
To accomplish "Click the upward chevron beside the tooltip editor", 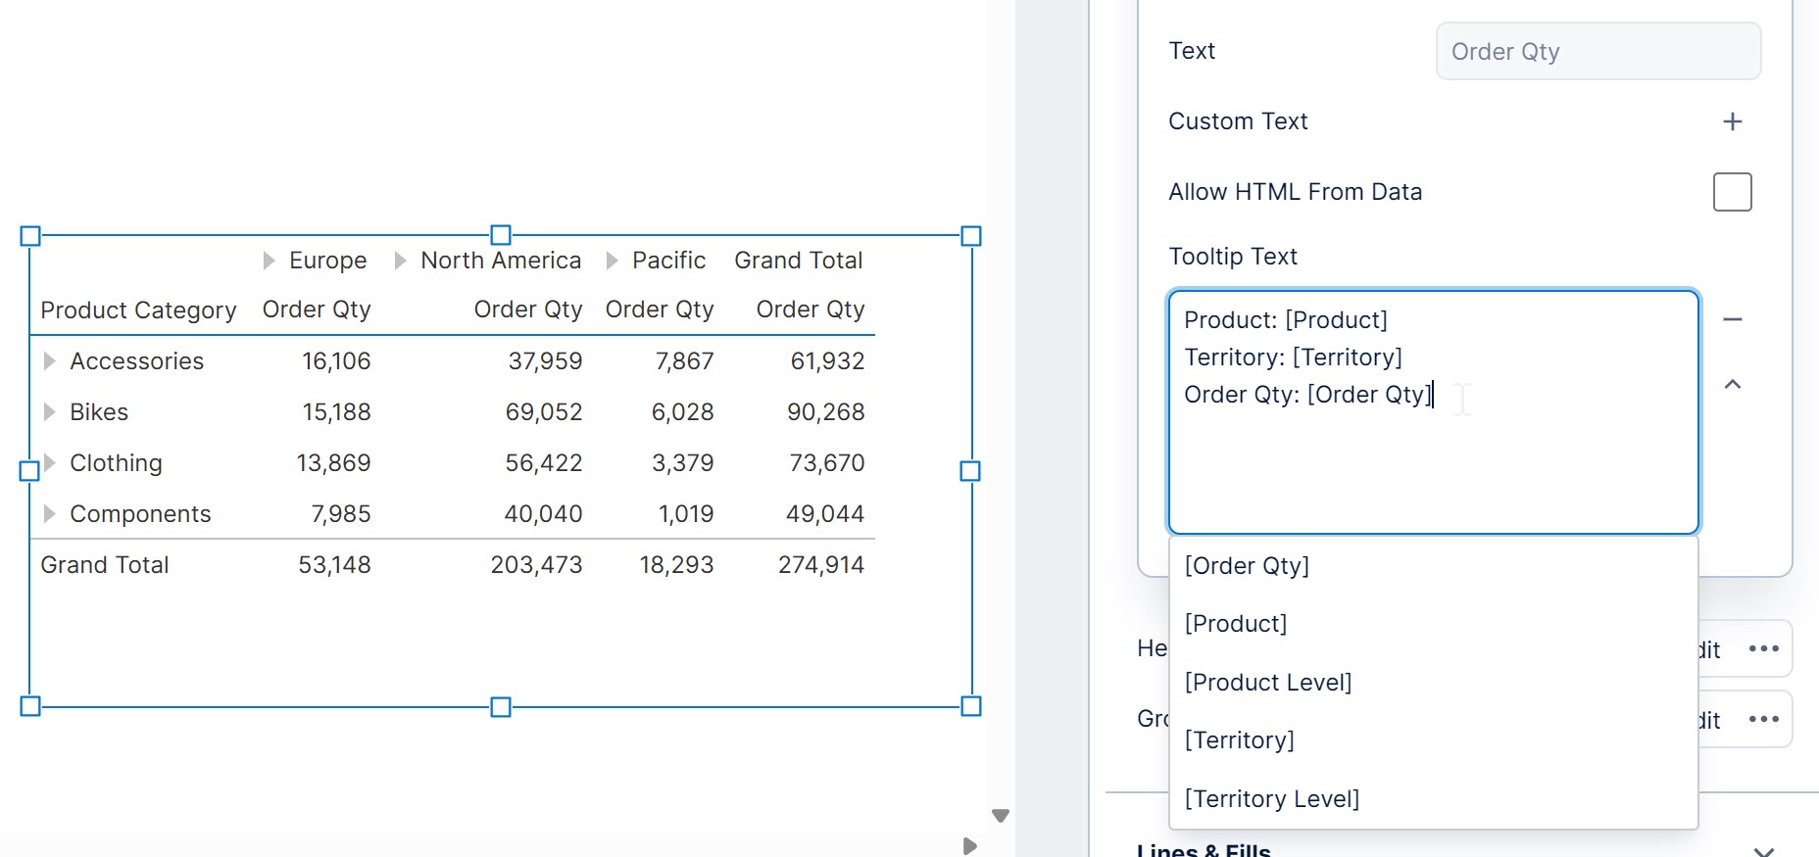I will click(1732, 385).
